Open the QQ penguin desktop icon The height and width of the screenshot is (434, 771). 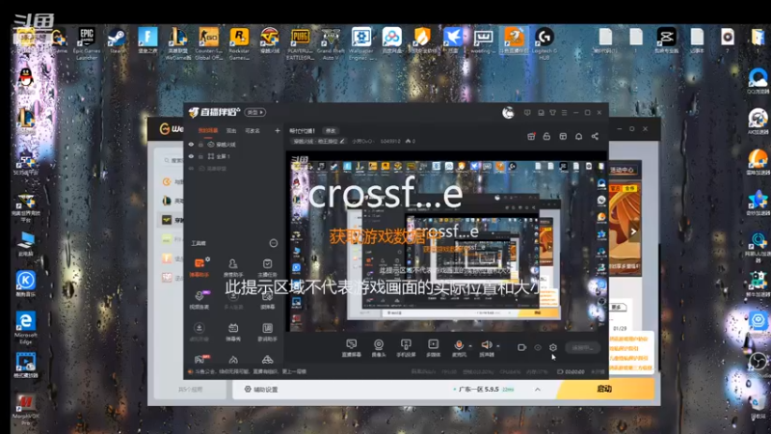click(x=26, y=79)
